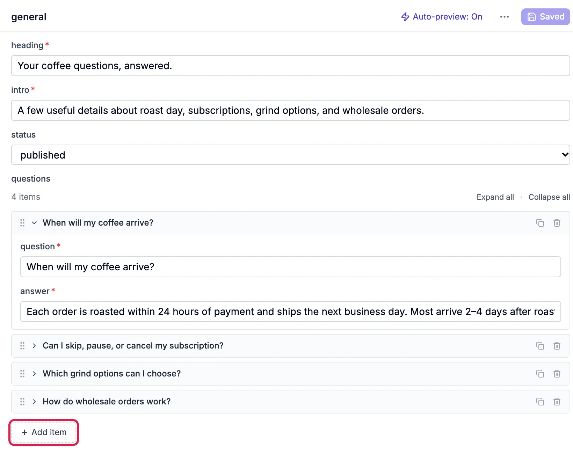Focus the intro text field
The width and height of the screenshot is (573, 454).
coord(291,110)
